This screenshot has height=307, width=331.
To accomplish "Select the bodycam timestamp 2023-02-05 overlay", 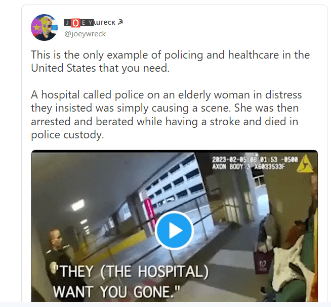I will point(255,160).
